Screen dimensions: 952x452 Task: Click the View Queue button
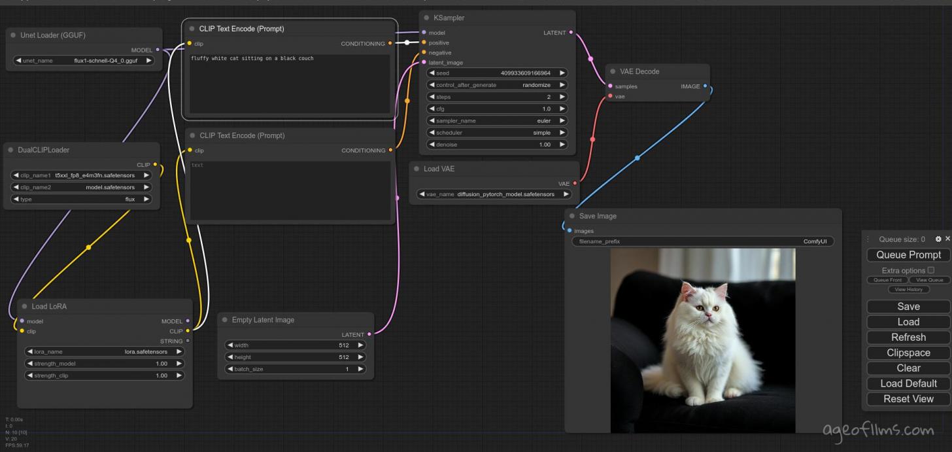[x=930, y=280]
